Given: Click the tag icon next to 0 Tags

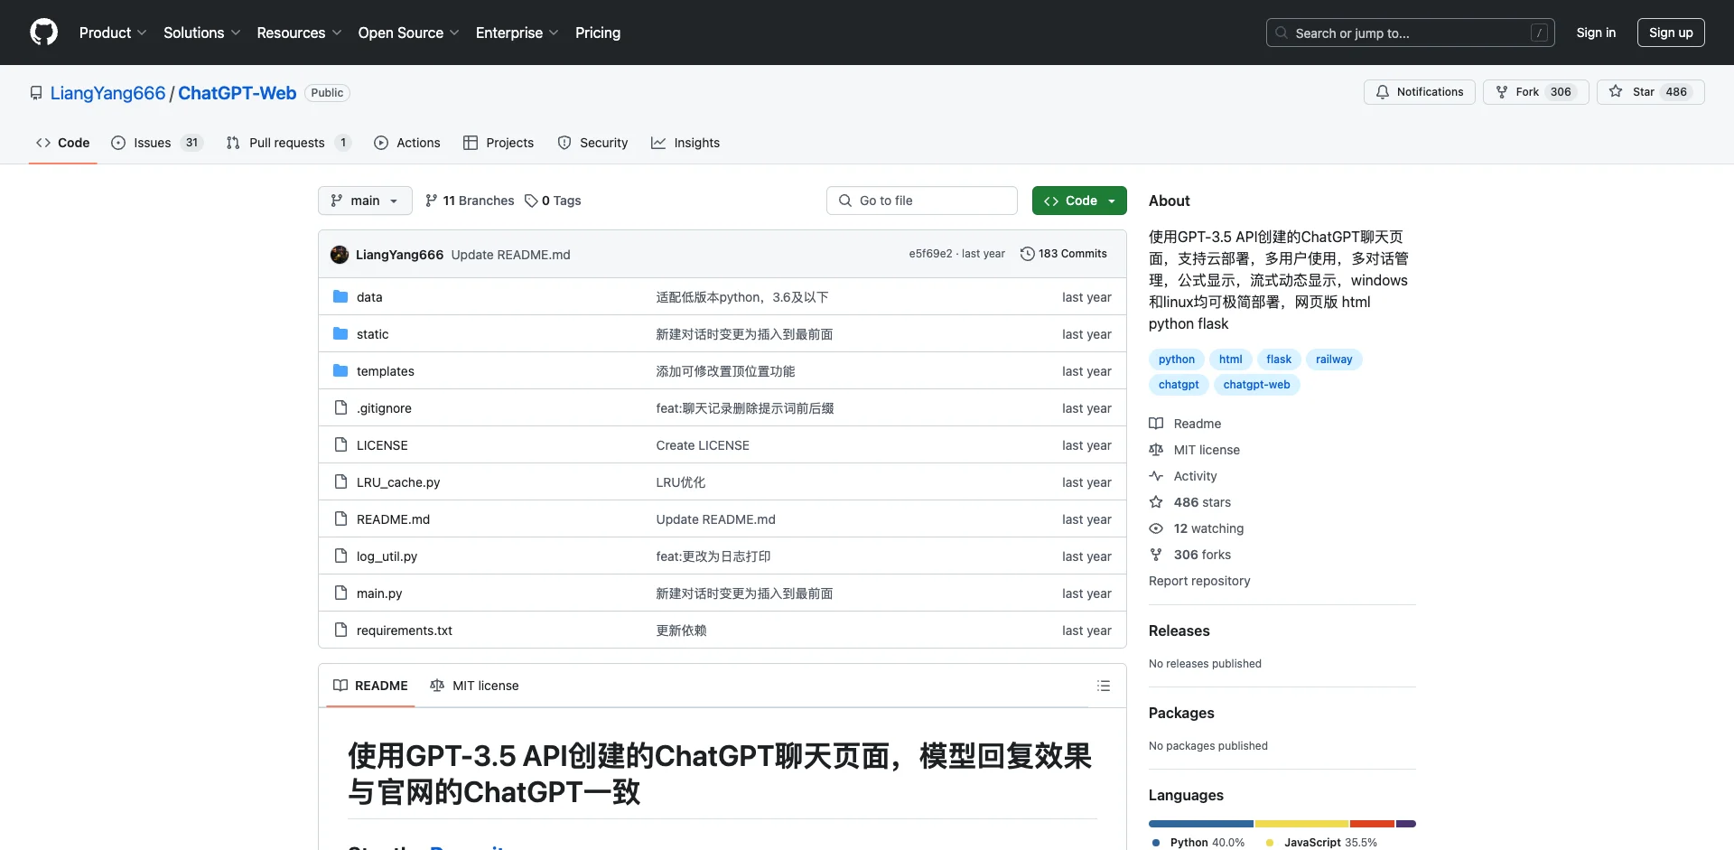Looking at the screenshot, I should [x=531, y=201].
